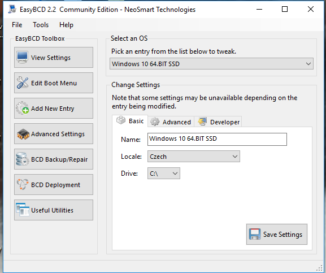The height and width of the screenshot is (273, 326).
Task: Click the monitor icon on View Settings
Action: (23, 57)
